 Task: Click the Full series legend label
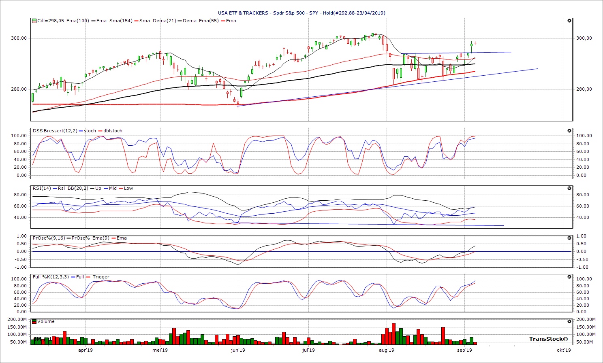[80, 277]
